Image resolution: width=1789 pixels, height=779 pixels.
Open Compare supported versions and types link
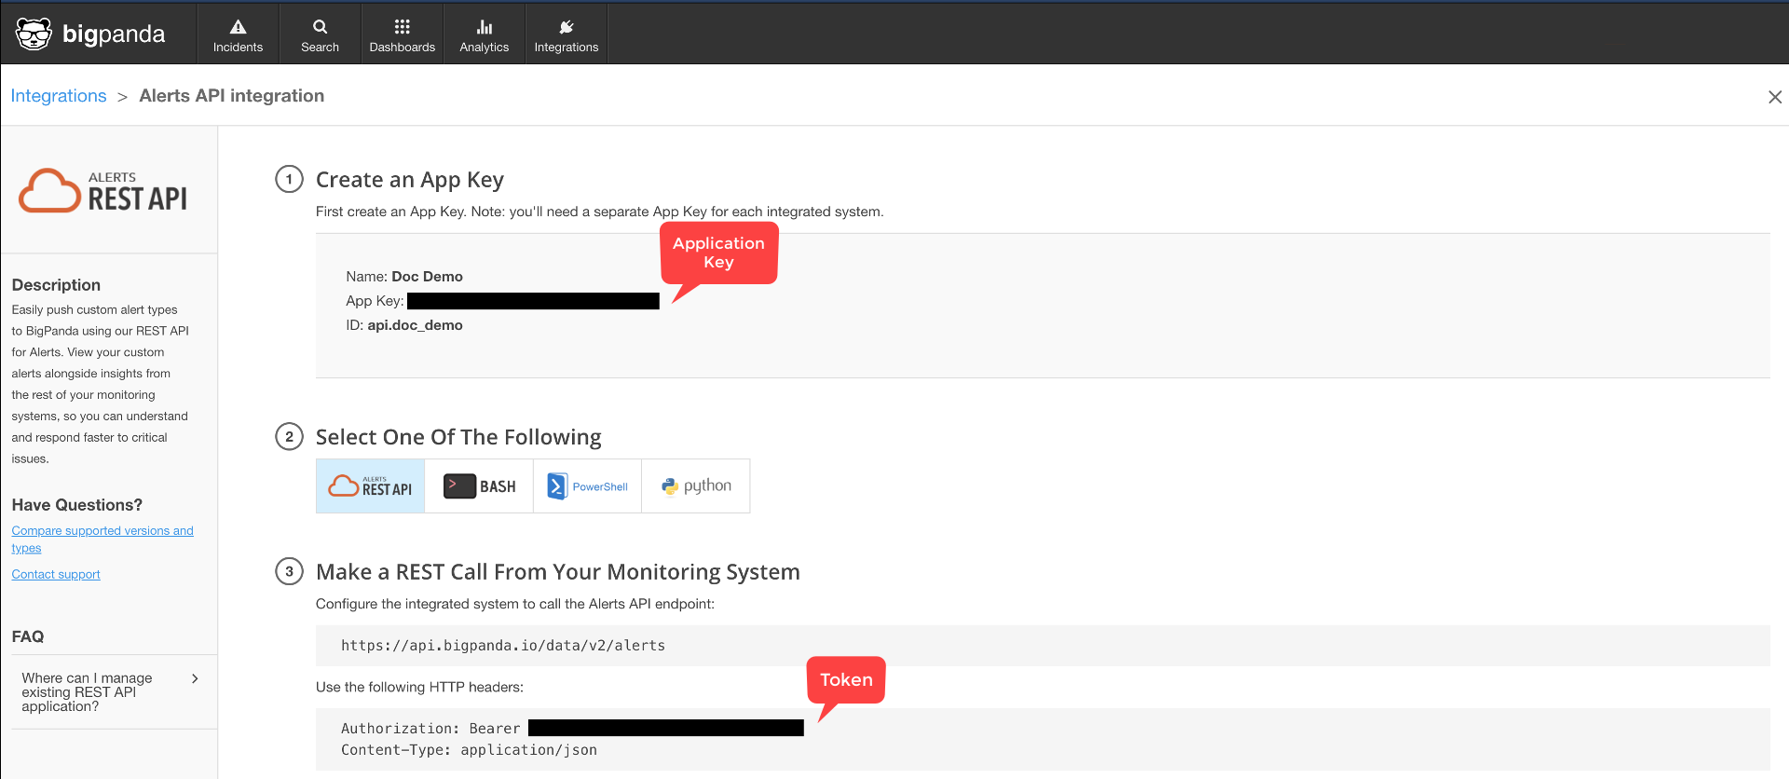102,531
